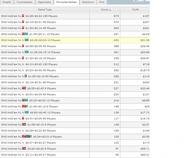Click the TK icon on $1.08+$0.15 row
This screenshot has height=158, width=184.
[x=24, y=124]
